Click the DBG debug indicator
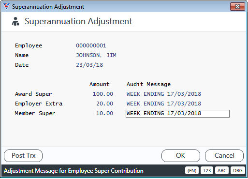The image size is (248, 179). point(238,171)
